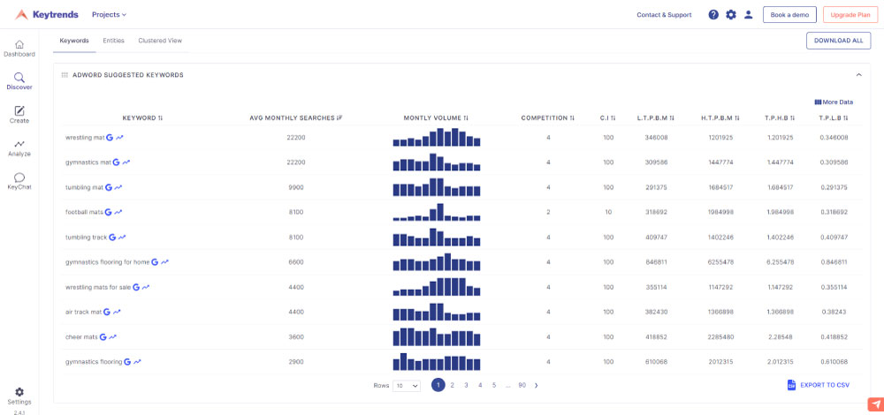Click trend icon next to cheer mats

(x=113, y=336)
